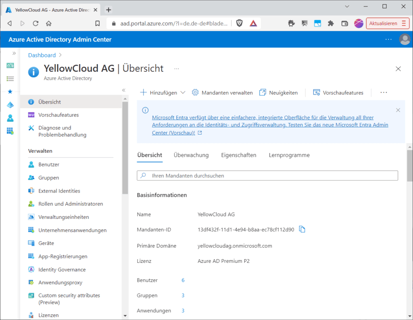Click the Brave Shields lion icon

click(x=239, y=23)
